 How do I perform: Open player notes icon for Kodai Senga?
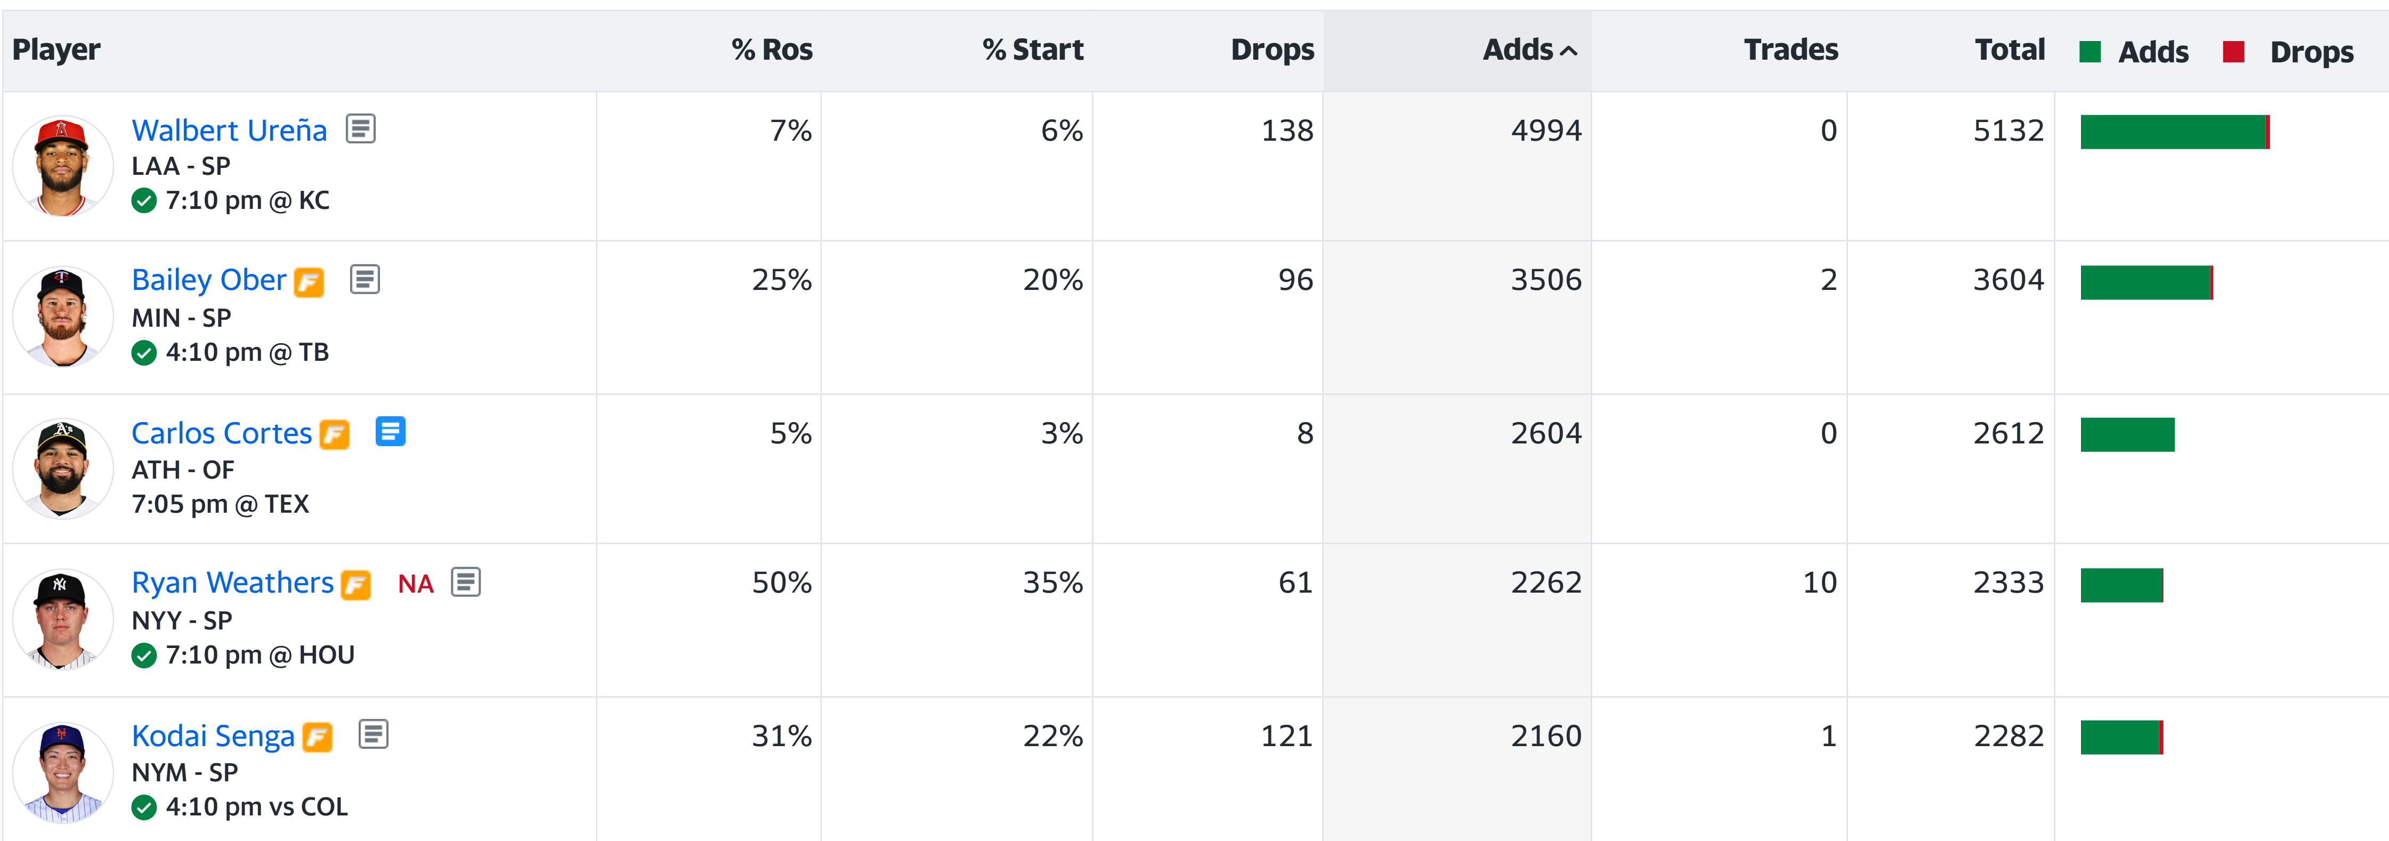click(x=373, y=734)
